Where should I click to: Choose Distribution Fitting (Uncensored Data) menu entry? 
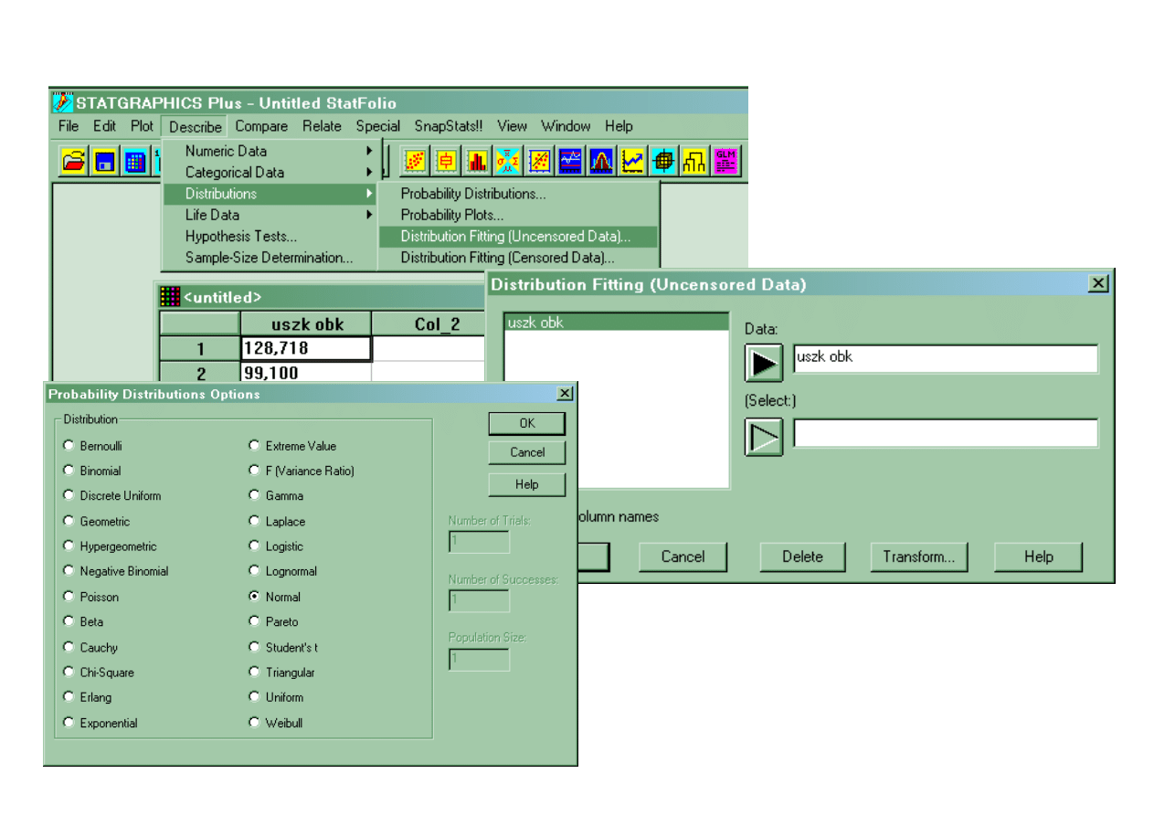click(x=518, y=236)
